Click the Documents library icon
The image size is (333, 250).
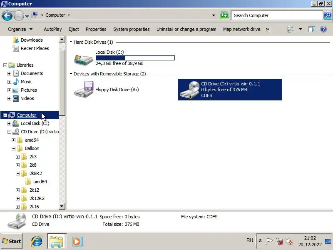pyautogui.click(x=16, y=73)
